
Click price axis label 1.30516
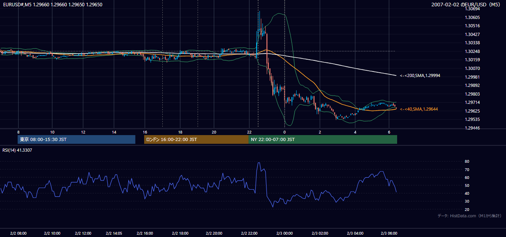(x=473, y=26)
